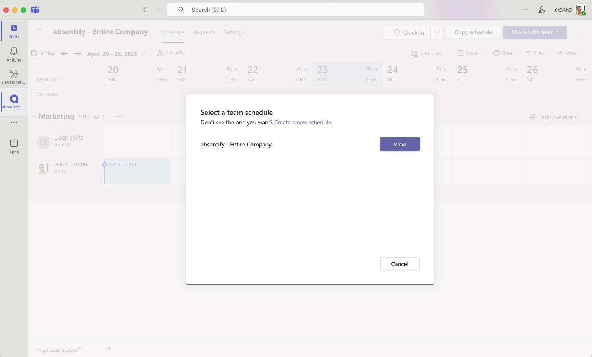Cancel the team schedule dialog
Screen dimensions: 592x357
coord(400,264)
